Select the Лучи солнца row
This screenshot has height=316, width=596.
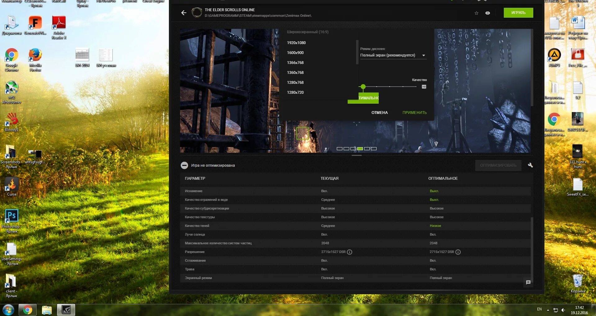pos(355,235)
